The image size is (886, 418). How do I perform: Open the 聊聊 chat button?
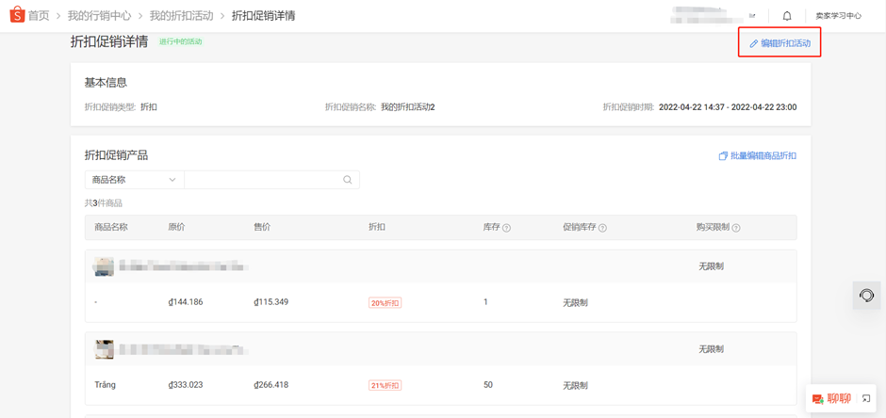[831, 399]
